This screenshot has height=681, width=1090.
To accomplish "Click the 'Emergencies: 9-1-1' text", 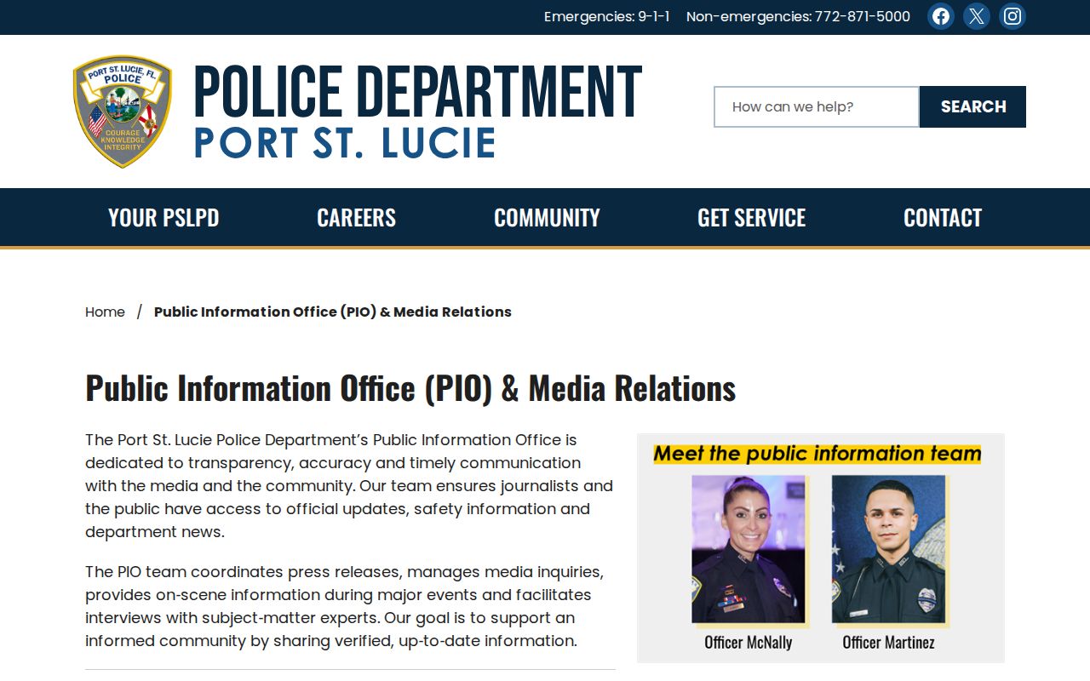I will click(x=607, y=16).
